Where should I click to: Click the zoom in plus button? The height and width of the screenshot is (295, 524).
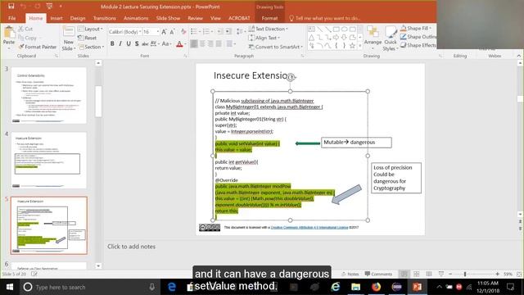(497, 274)
